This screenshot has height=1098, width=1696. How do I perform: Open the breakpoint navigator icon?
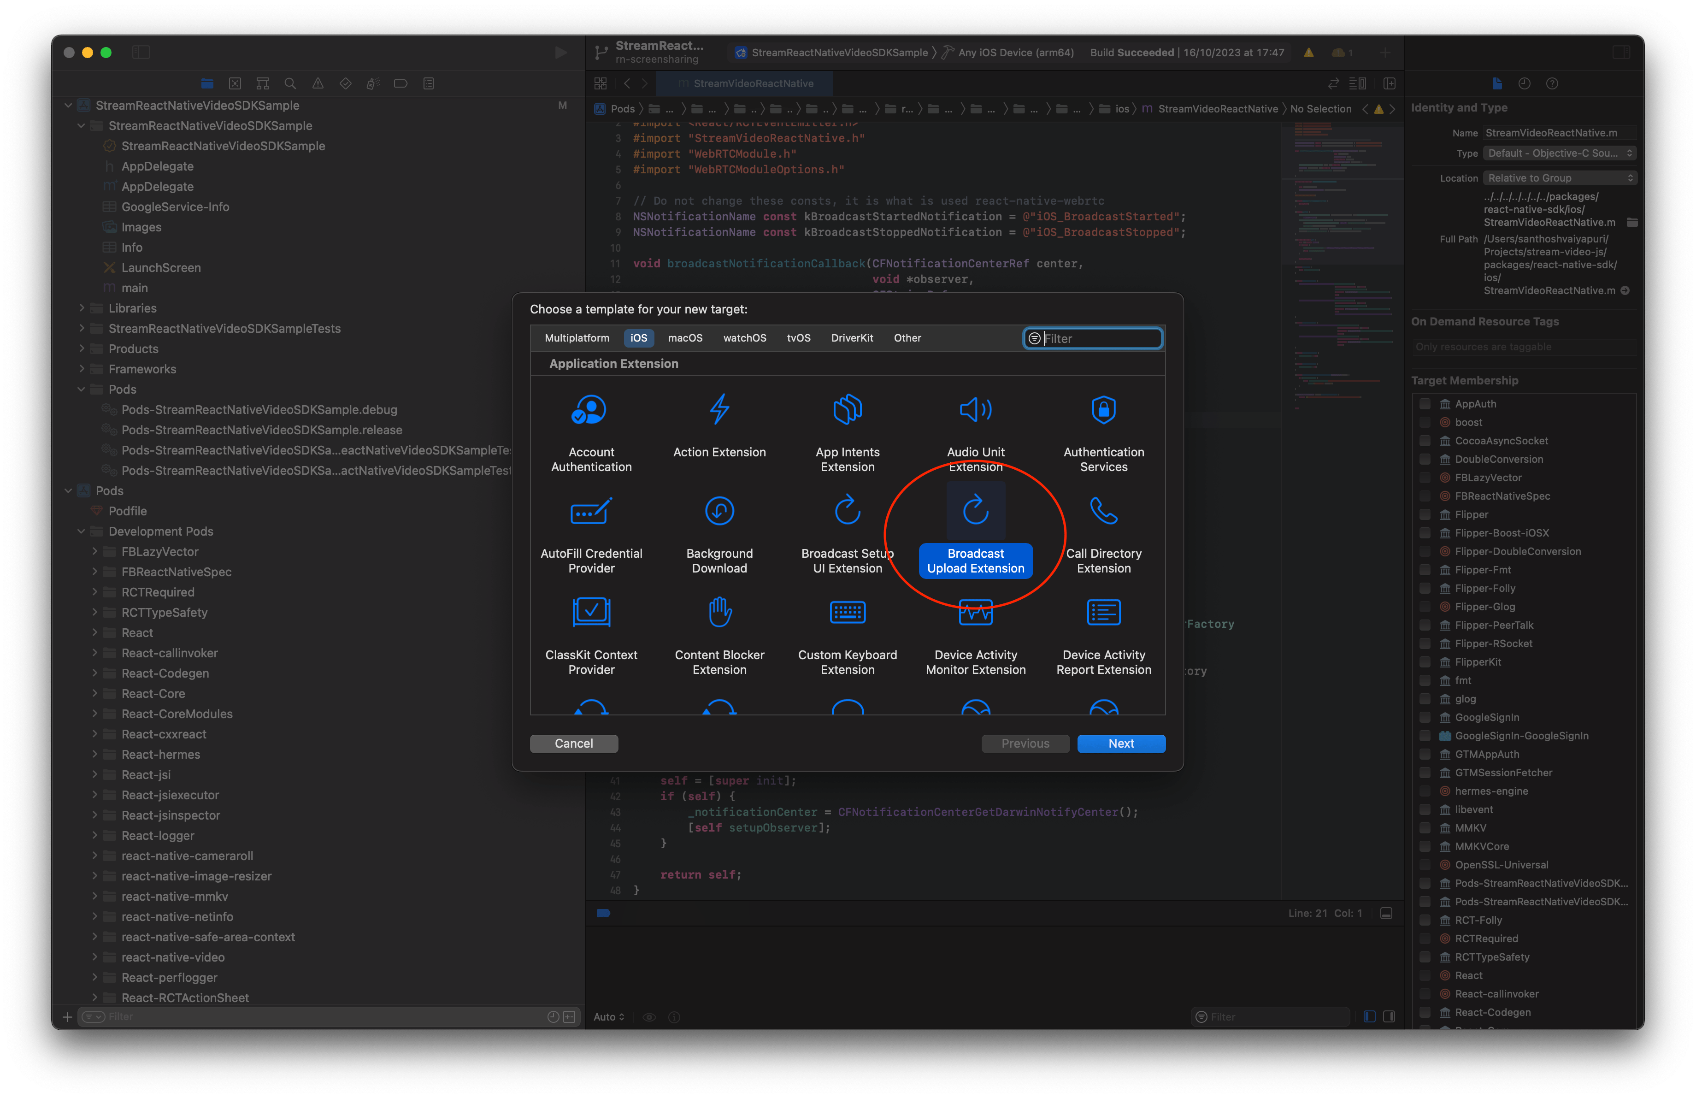coord(401,83)
